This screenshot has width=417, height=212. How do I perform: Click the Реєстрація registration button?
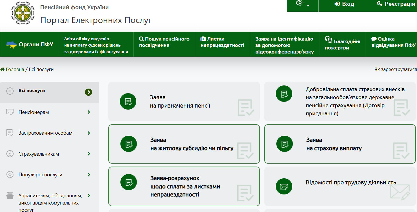pos(396,4)
